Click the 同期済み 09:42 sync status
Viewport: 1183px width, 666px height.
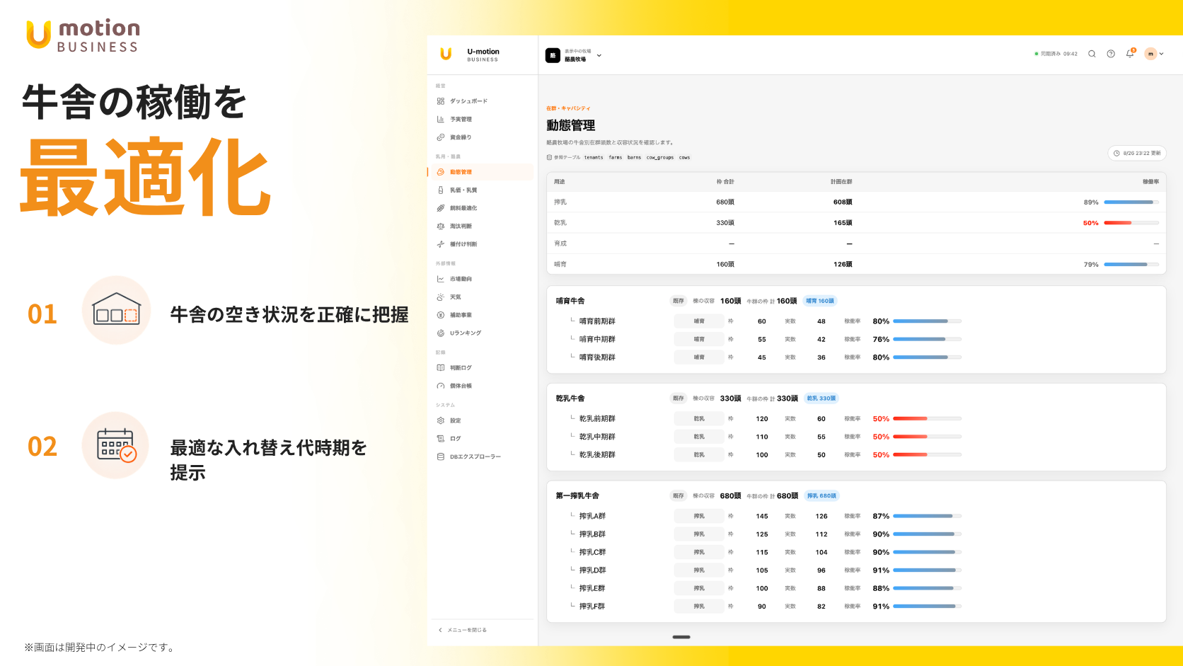point(1056,54)
